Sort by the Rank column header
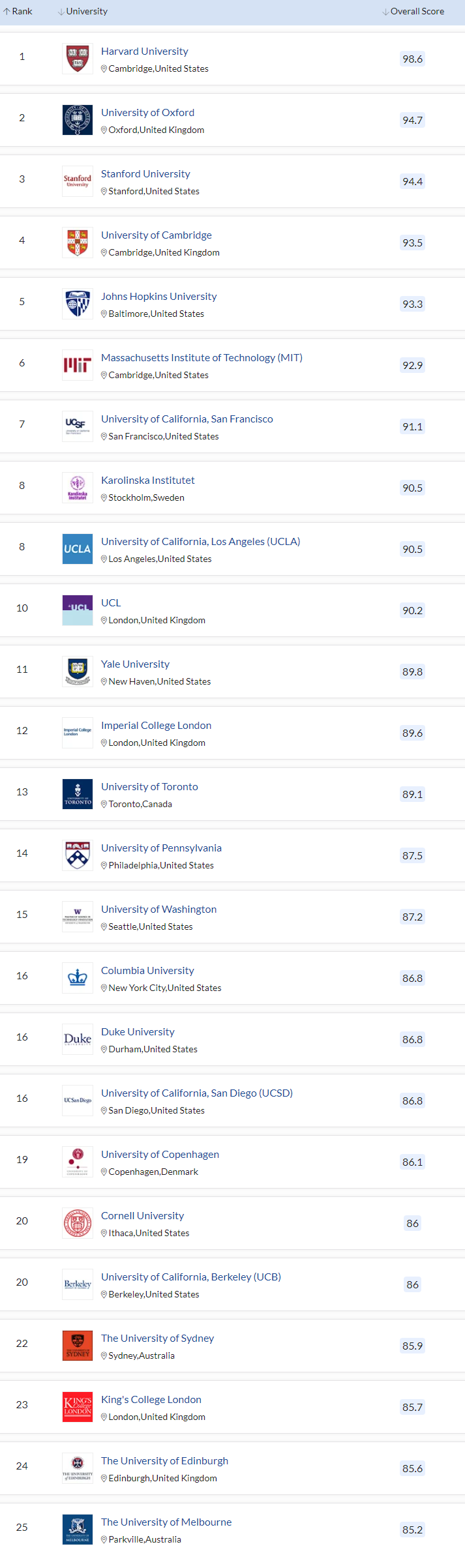 (18, 12)
